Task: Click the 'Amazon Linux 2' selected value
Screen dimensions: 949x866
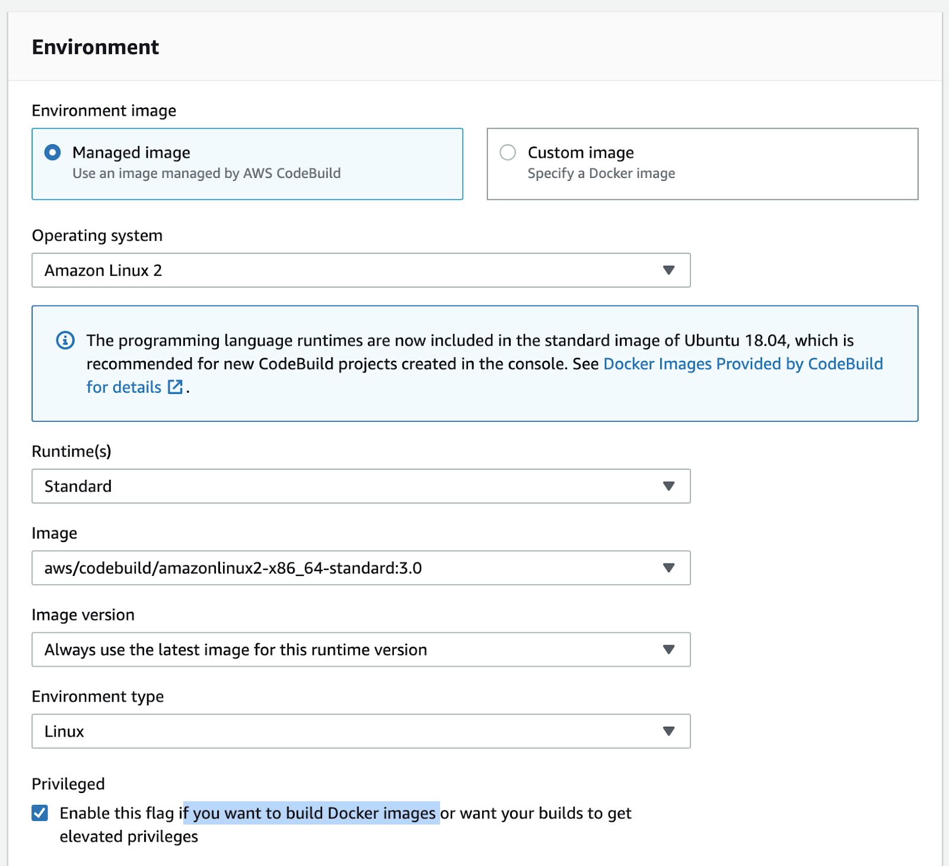Action: click(103, 270)
